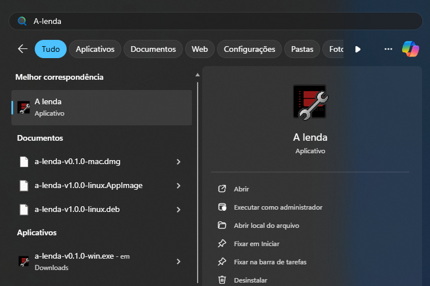Click Abrir to open the app
Viewport: 430px width, 286px height.
(x=241, y=189)
